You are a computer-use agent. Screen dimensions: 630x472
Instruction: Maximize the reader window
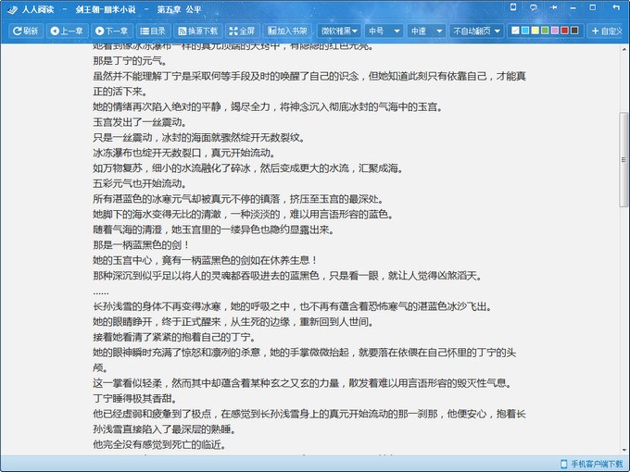coord(593,7)
